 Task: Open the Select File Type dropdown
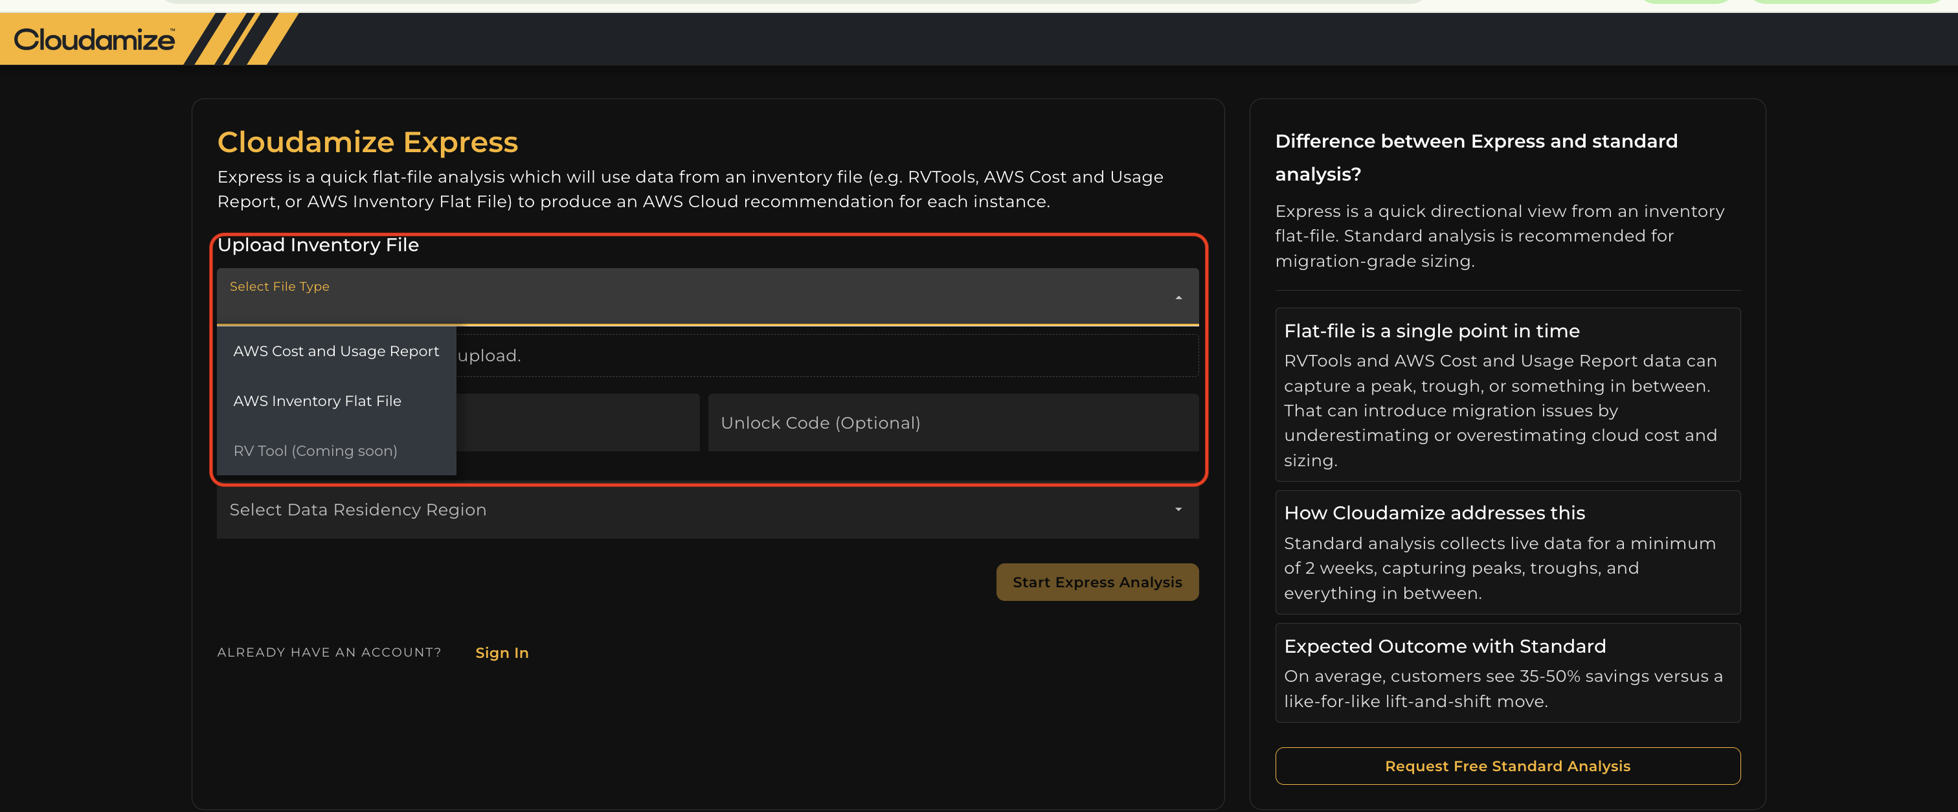tap(707, 297)
